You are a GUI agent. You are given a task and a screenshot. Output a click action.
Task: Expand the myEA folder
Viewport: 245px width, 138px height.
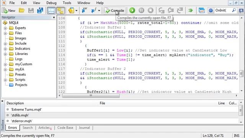coord(5,69)
